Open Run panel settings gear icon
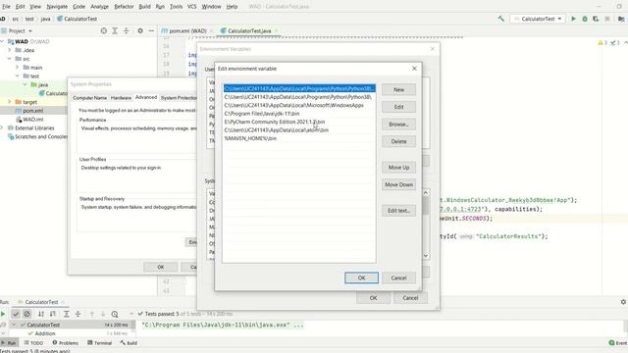Viewport: 628px width, 353px height. coord(623,302)
